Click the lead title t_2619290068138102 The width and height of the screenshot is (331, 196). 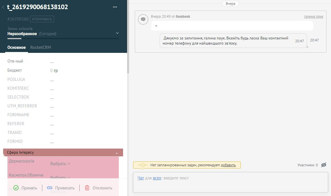pyautogui.click(x=38, y=7)
